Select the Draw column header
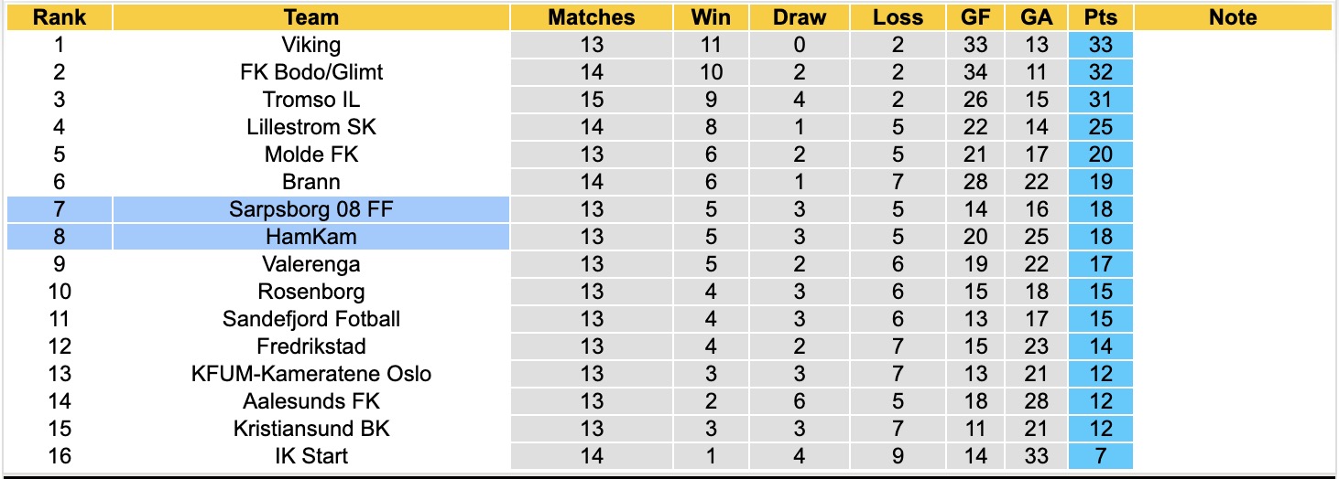 800,17
